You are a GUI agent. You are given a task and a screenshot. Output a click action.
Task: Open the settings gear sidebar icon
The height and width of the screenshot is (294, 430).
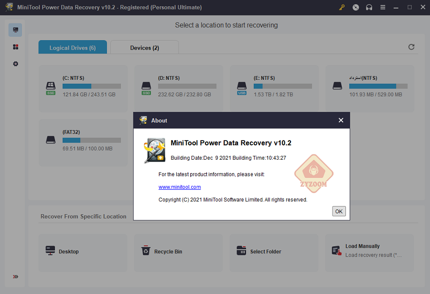16,64
